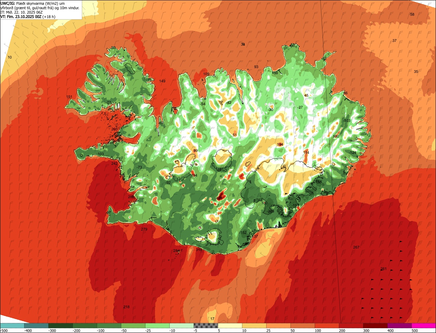436x333 pixels.
Task: Pick the yellow-orange 10 to 25 legend swatch
Action: pyautogui.click(x=254, y=326)
